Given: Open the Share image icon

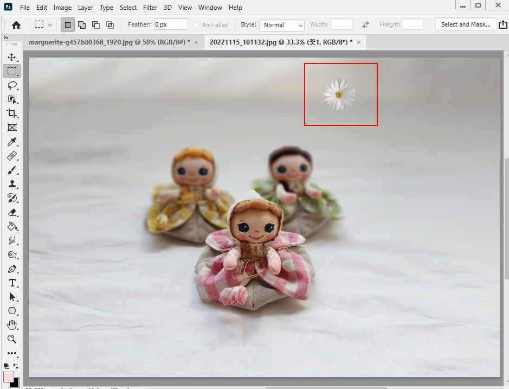Looking at the screenshot, I should point(503,25).
